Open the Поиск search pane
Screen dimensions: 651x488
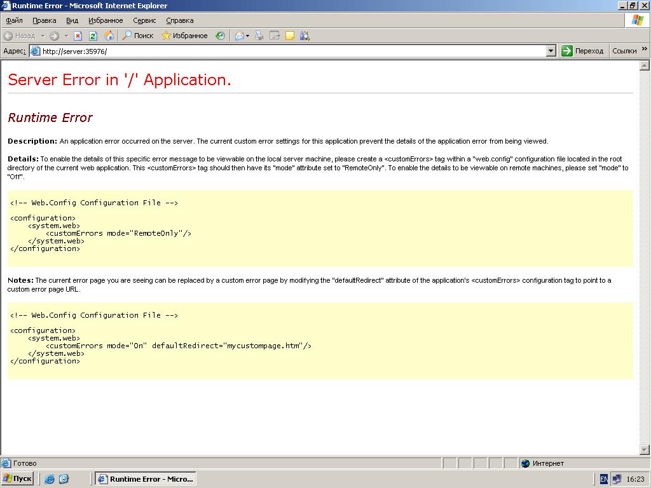[x=138, y=36]
